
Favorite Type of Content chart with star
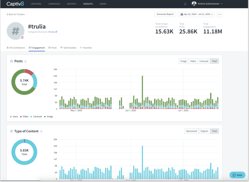click(x=12, y=131)
